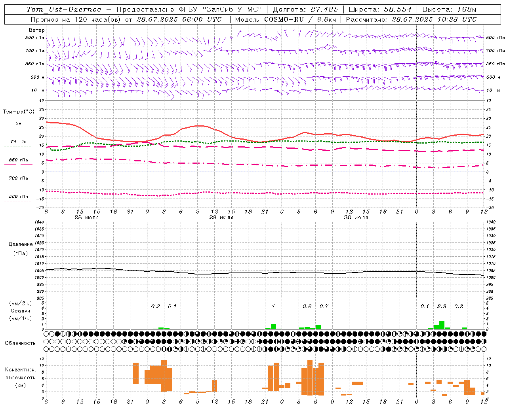Select the latitude value 'Широта: 58.554'
Image resolution: width=507 pixels, height=405 pixels.
[x=380, y=9]
